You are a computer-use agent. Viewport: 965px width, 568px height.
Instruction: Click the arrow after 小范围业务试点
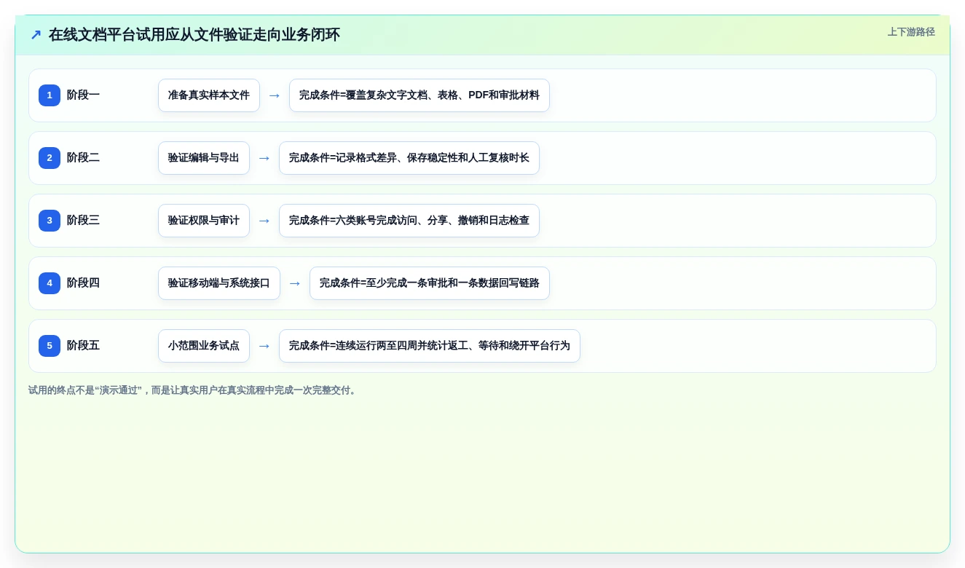coord(264,346)
